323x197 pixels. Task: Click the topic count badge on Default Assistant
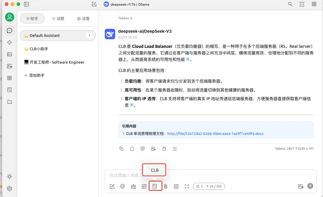89,35
